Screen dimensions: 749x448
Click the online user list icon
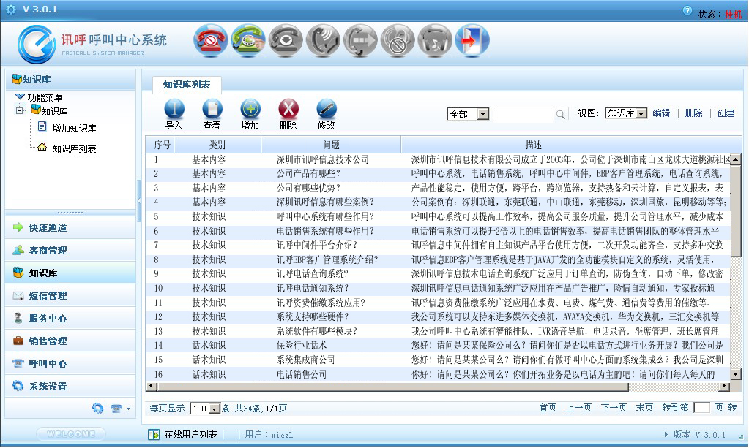[154, 435]
